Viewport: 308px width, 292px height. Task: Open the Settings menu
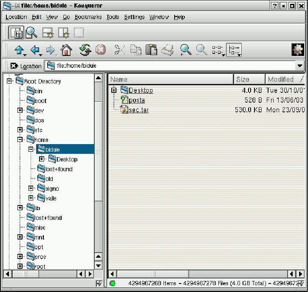[134, 17]
